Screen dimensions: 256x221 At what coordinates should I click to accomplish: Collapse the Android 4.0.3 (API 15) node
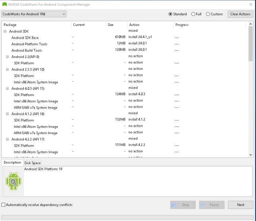[7, 88]
